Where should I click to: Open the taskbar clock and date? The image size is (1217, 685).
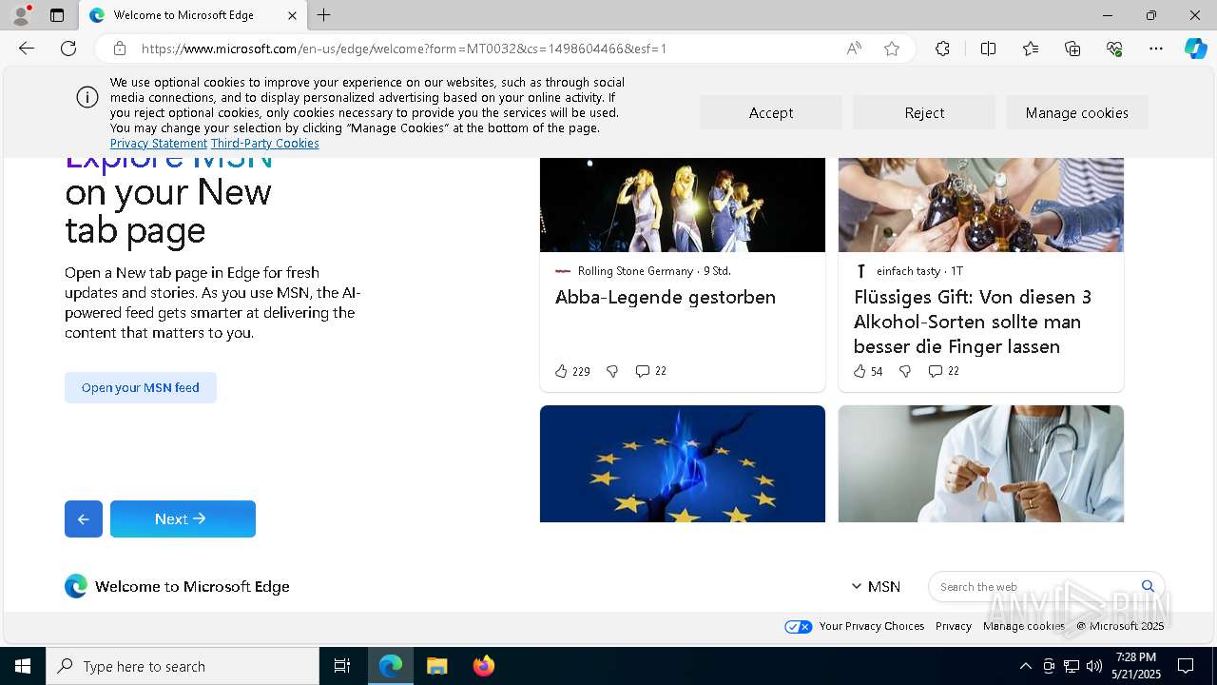(x=1137, y=666)
